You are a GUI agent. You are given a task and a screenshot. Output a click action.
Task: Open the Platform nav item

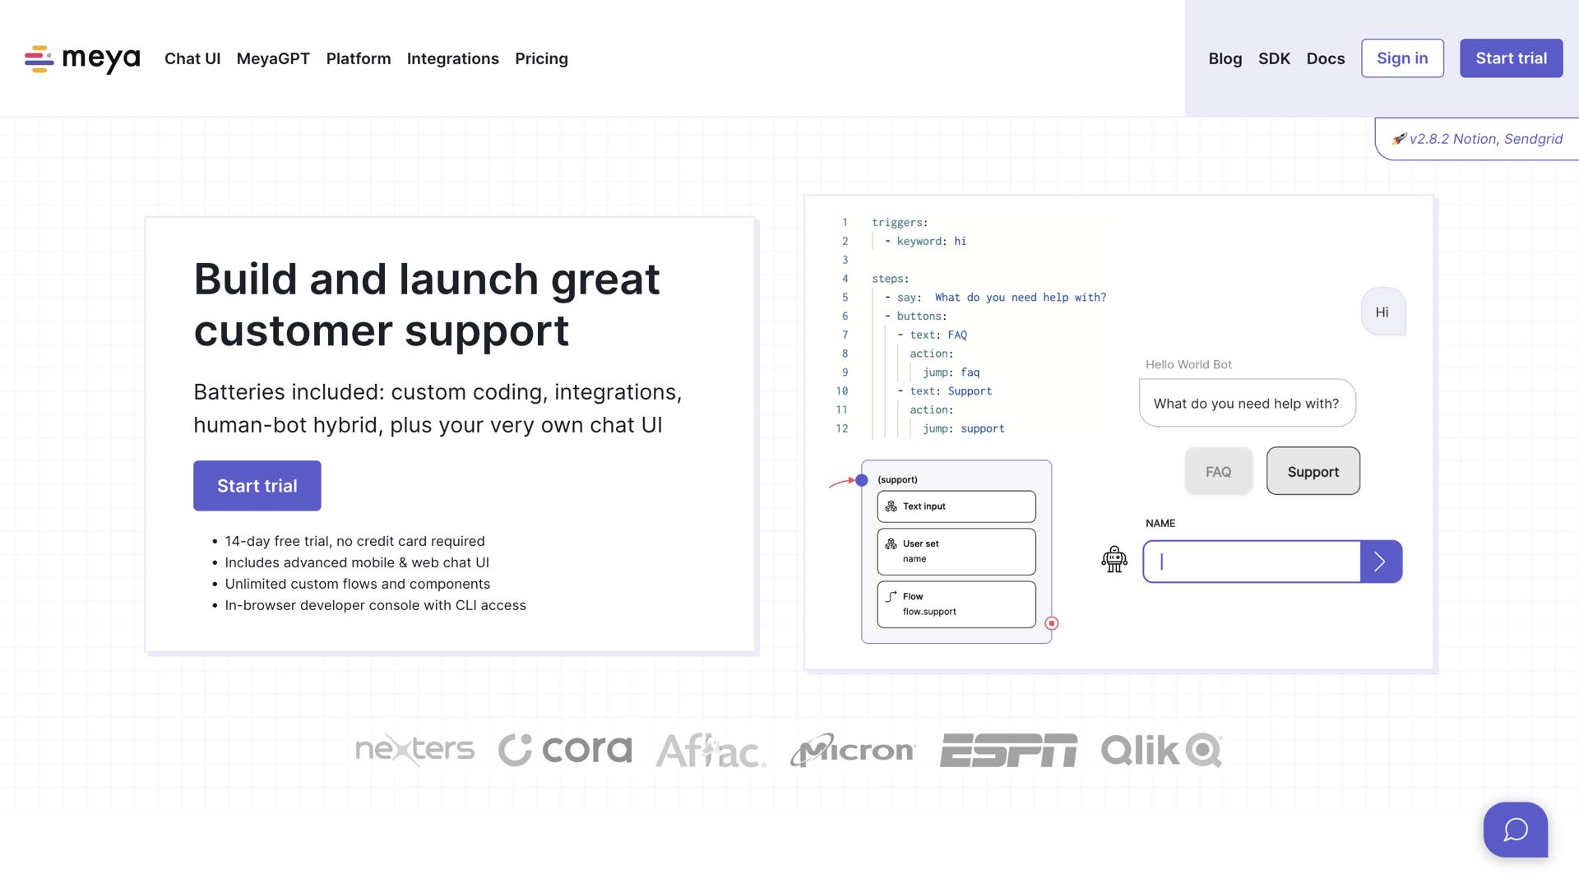click(359, 58)
